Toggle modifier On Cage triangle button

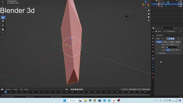tap(167, 39)
